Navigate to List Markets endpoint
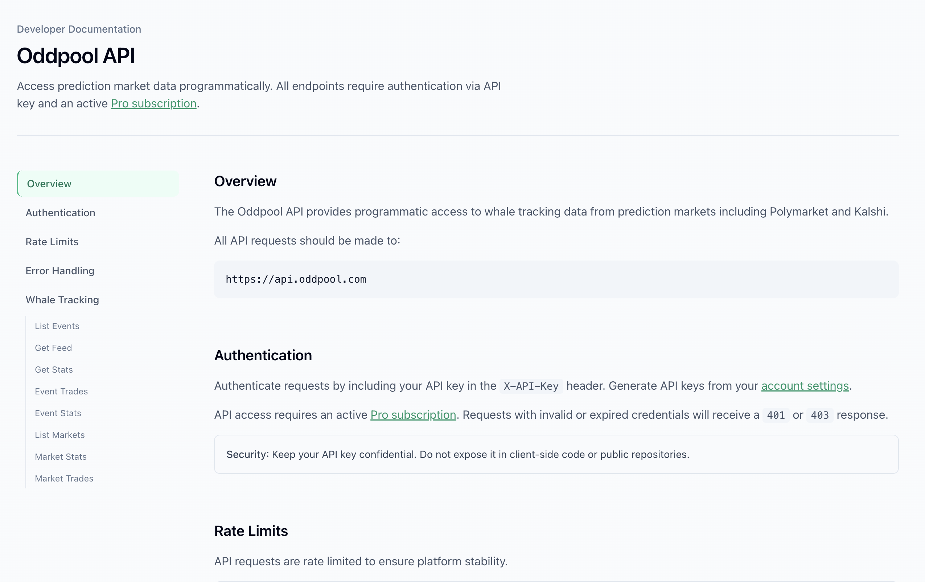This screenshot has height=582, width=925. tap(60, 435)
